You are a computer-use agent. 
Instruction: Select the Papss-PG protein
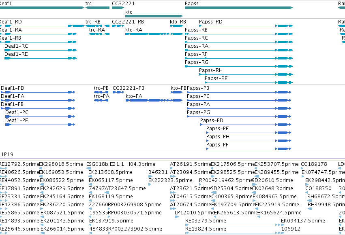[239, 116]
